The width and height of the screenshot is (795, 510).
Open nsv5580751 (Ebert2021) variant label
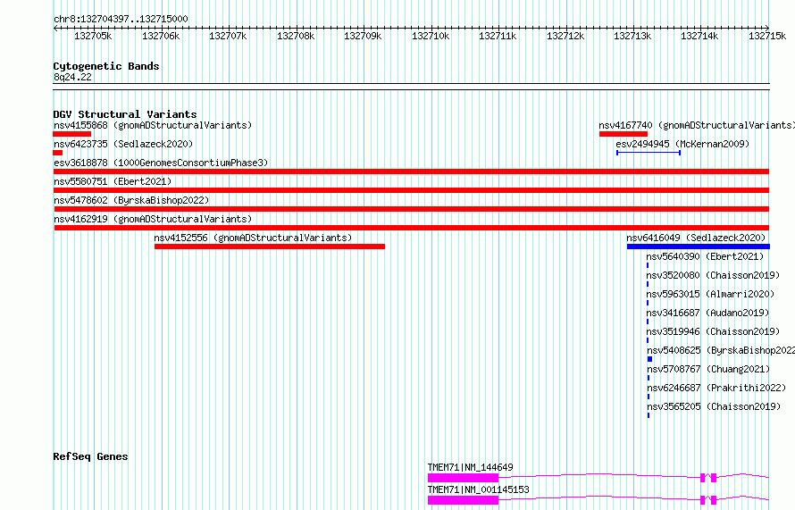(113, 181)
